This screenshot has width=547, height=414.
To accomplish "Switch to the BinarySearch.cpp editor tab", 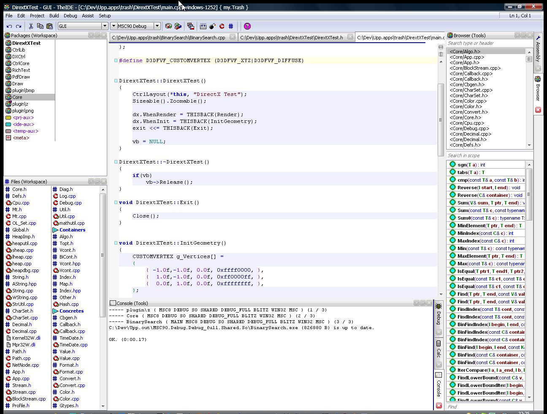I will pyautogui.click(x=168, y=38).
